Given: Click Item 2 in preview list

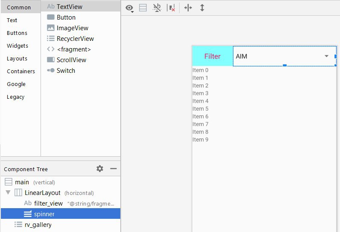Looking at the screenshot, I should click(201, 86).
